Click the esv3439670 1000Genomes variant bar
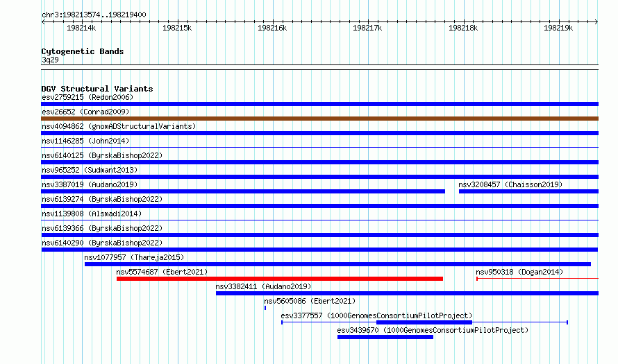 (x=385, y=337)
